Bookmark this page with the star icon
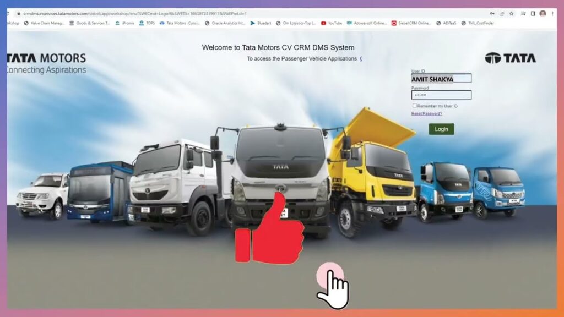The image size is (564, 317). click(511, 13)
